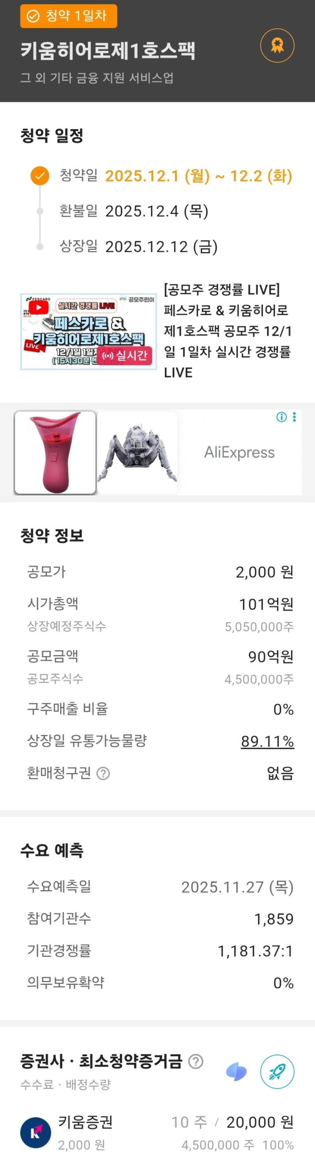Viewport: 315px width, 1174px height.
Task: Tap the 키움증권 logo icon
Action: (x=35, y=1133)
